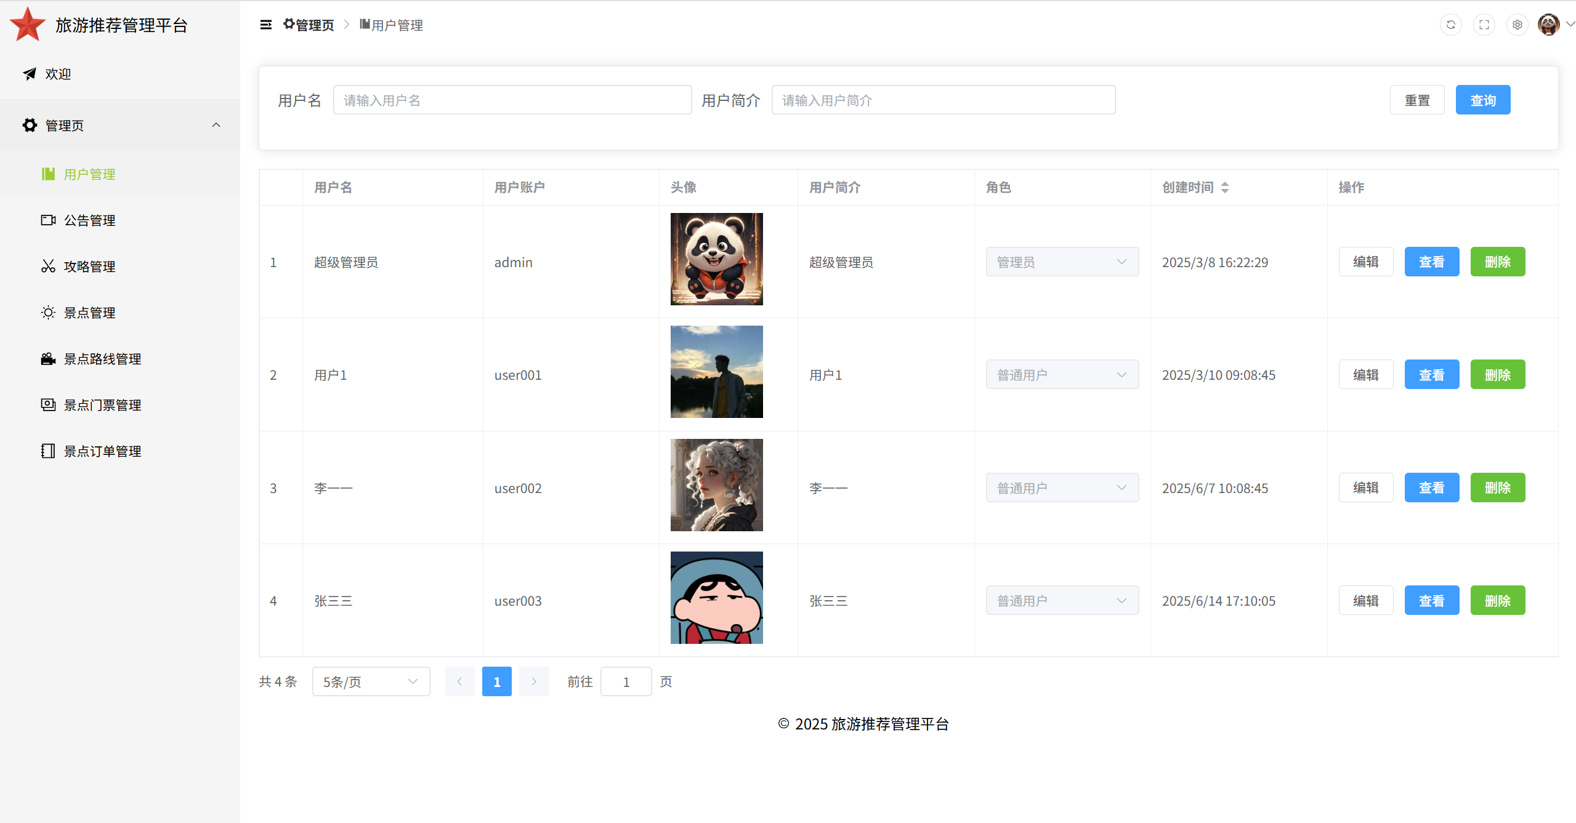Open role dropdown for user003 row
Viewport: 1576px width, 823px height.
tap(1062, 601)
